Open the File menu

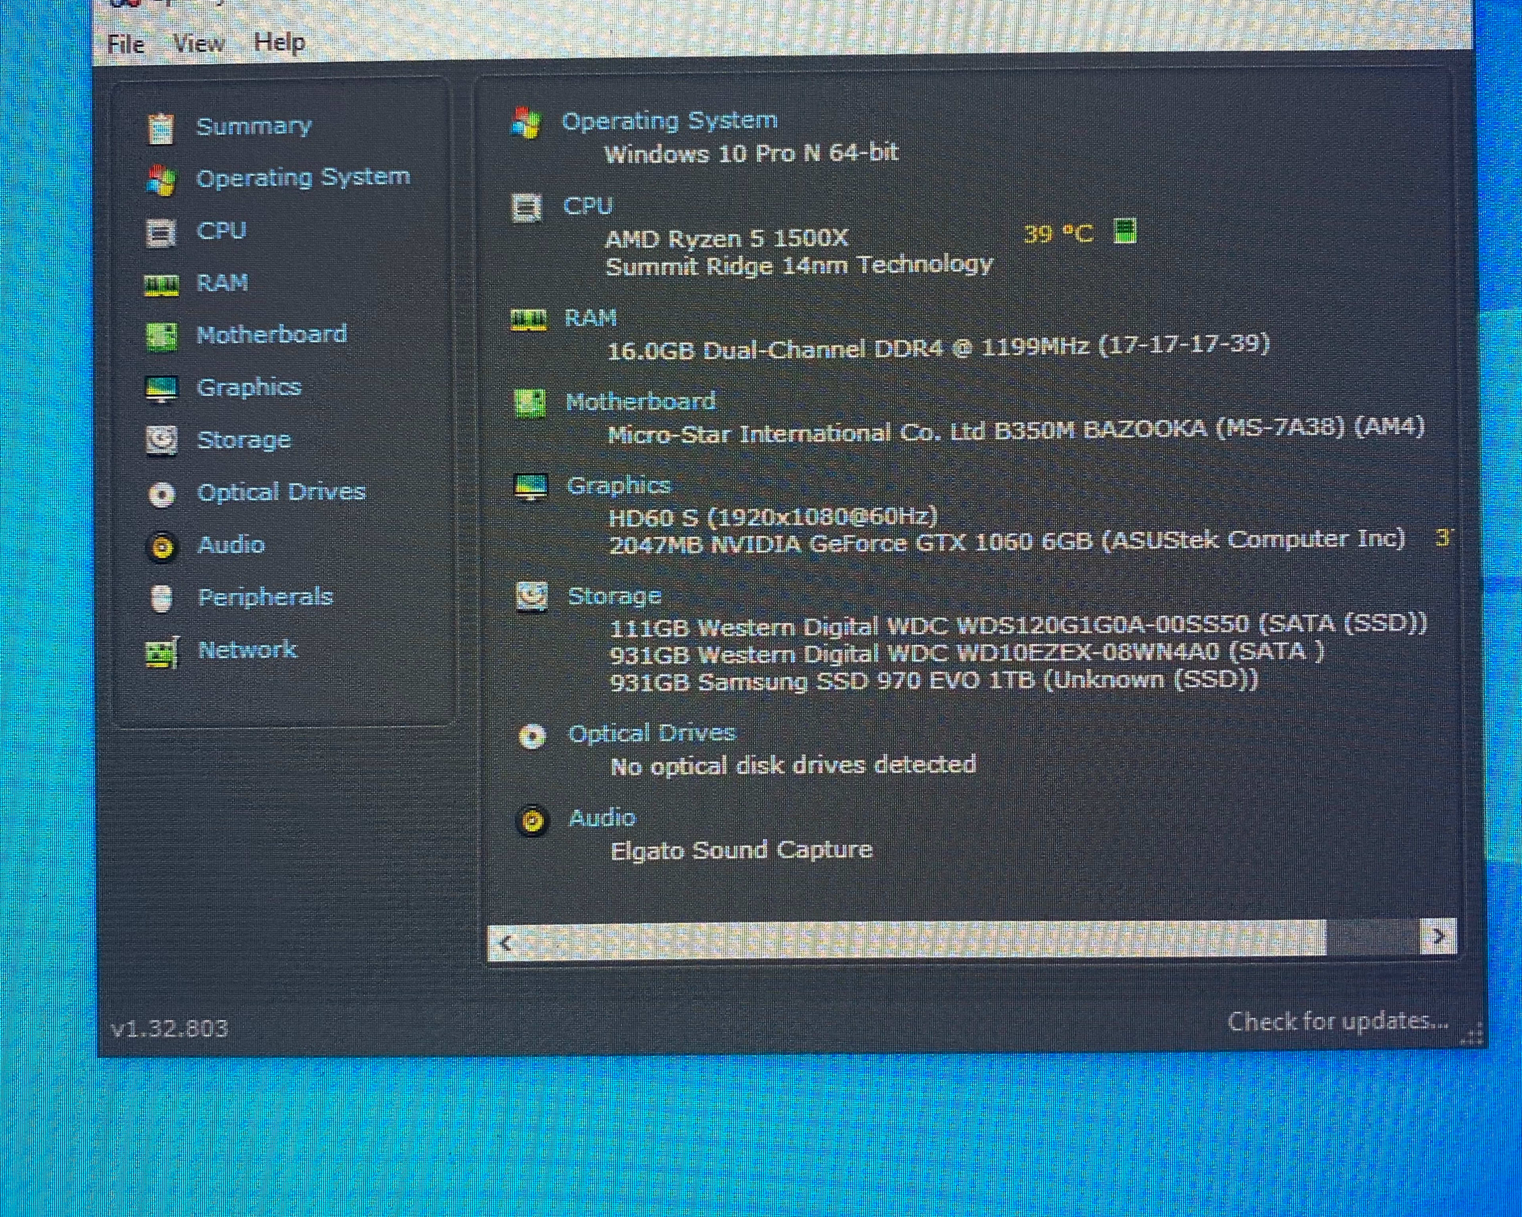126,44
